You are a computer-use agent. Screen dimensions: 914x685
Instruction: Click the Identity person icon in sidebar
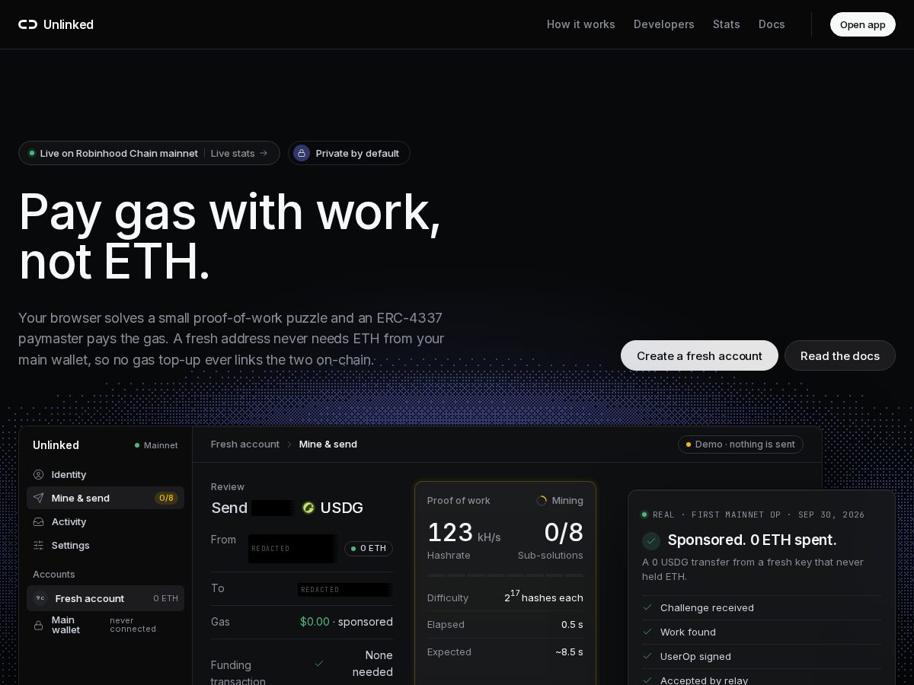(38, 474)
